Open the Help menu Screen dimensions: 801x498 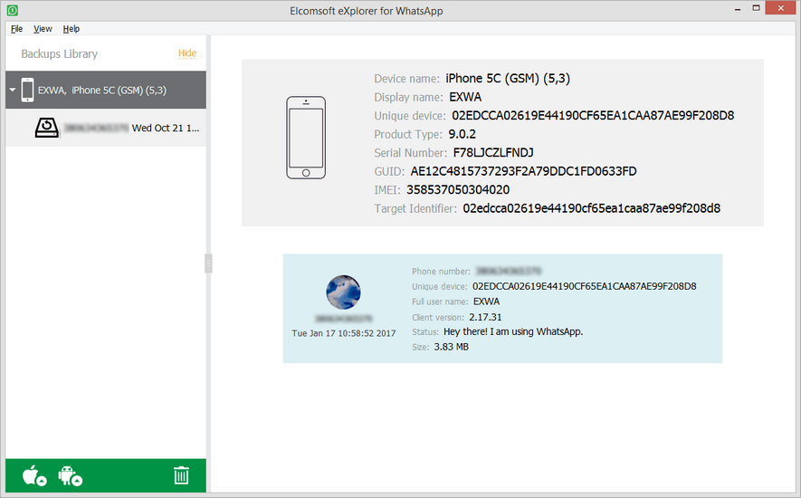[71, 29]
